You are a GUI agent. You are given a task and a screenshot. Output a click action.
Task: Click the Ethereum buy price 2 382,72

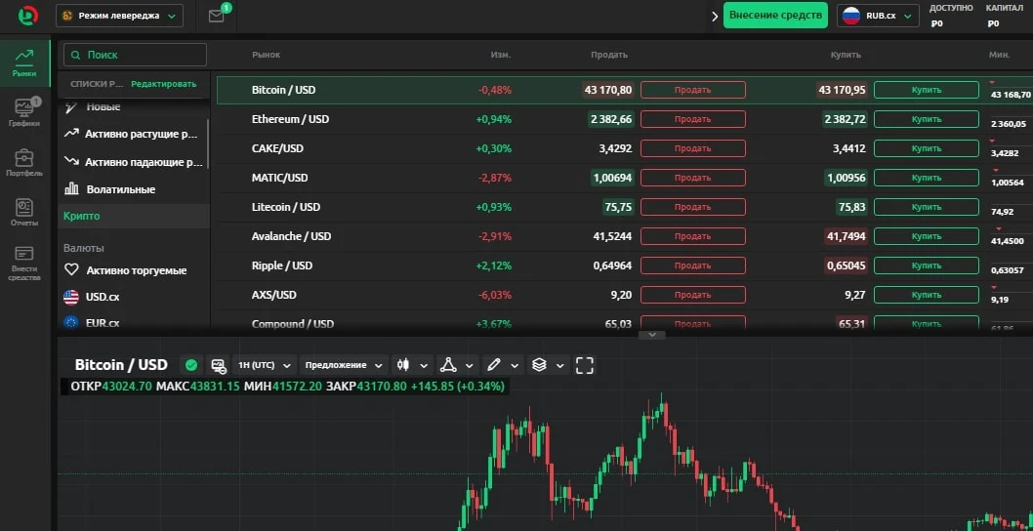pyautogui.click(x=845, y=119)
